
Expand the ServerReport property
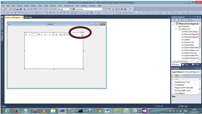tap(173, 93)
